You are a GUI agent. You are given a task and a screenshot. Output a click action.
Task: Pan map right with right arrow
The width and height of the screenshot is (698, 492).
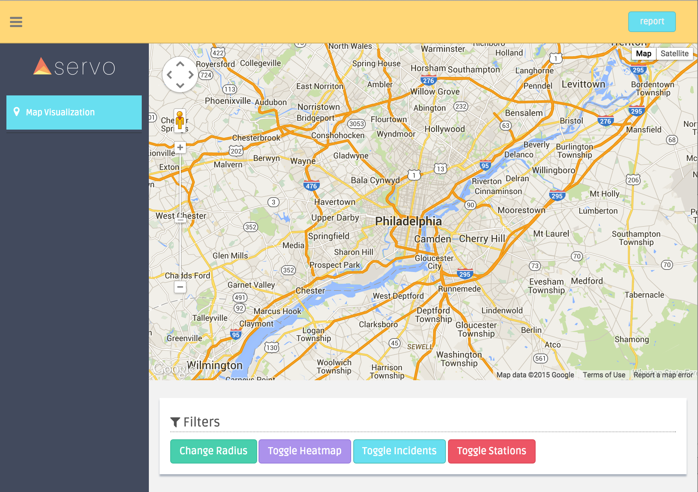191,75
